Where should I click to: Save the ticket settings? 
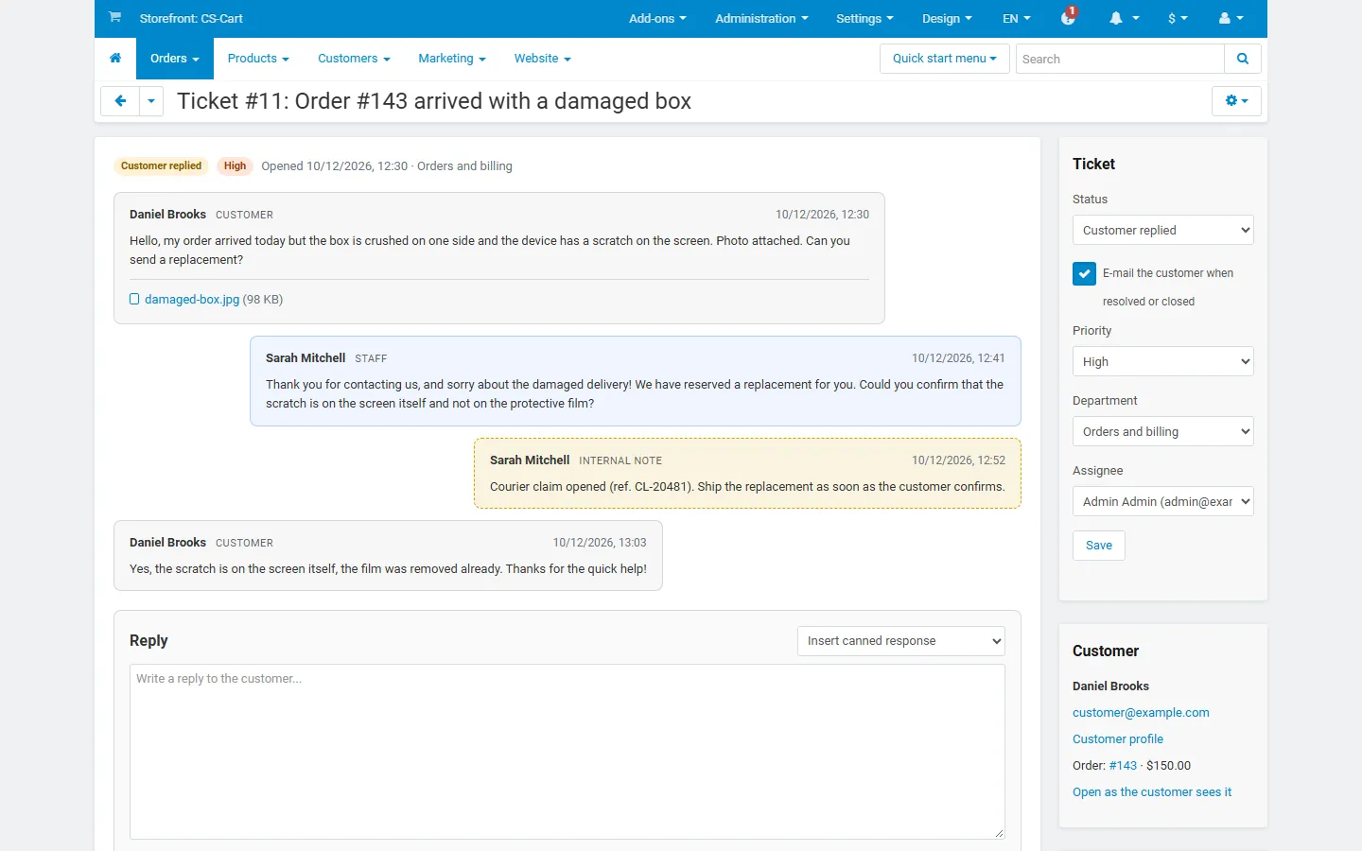1099,546
